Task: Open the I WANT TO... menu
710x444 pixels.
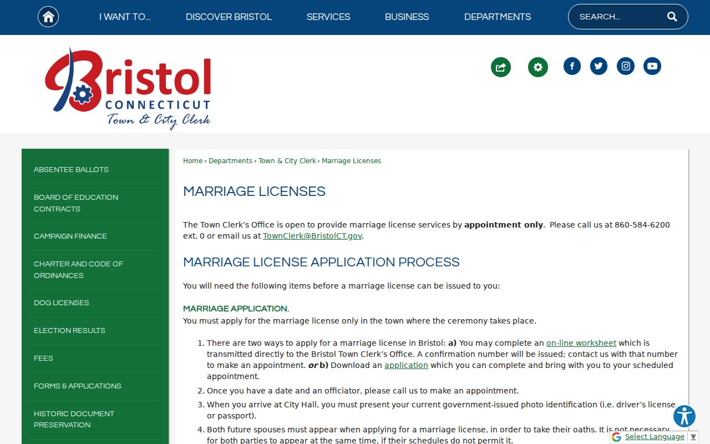Action: point(125,17)
